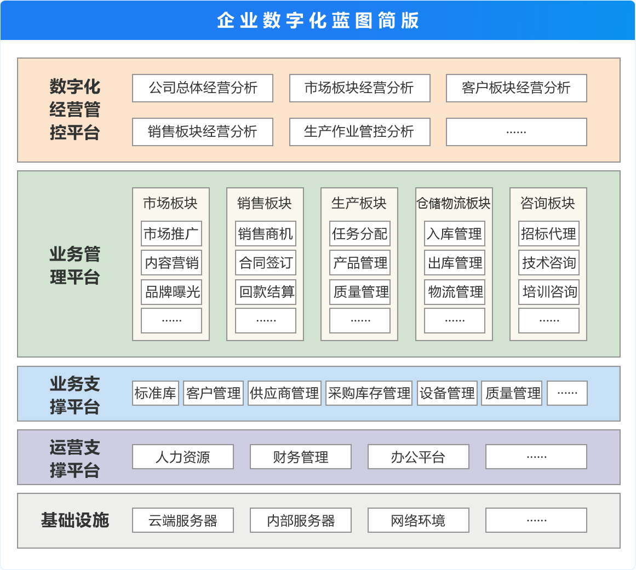Click 标准库 in 业务支撑平台
636x570 pixels.
(x=156, y=393)
